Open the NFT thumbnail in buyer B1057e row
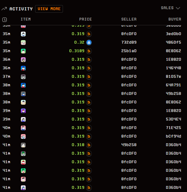The image size is (187, 192). (x=23, y=77)
